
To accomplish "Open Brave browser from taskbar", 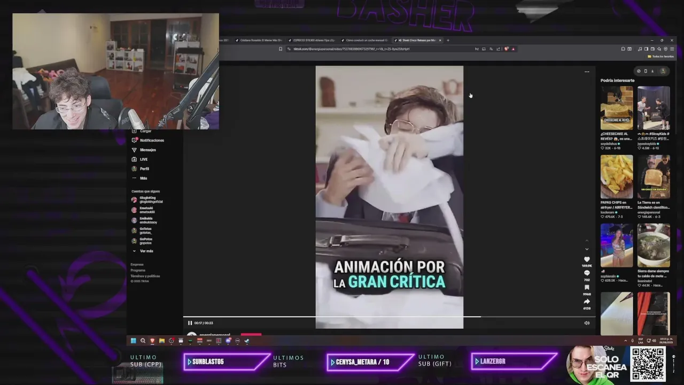I will point(152,341).
